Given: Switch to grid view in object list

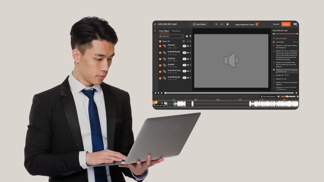Looking at the screenshot, I should pyautogui.click(x=187, y=36).
